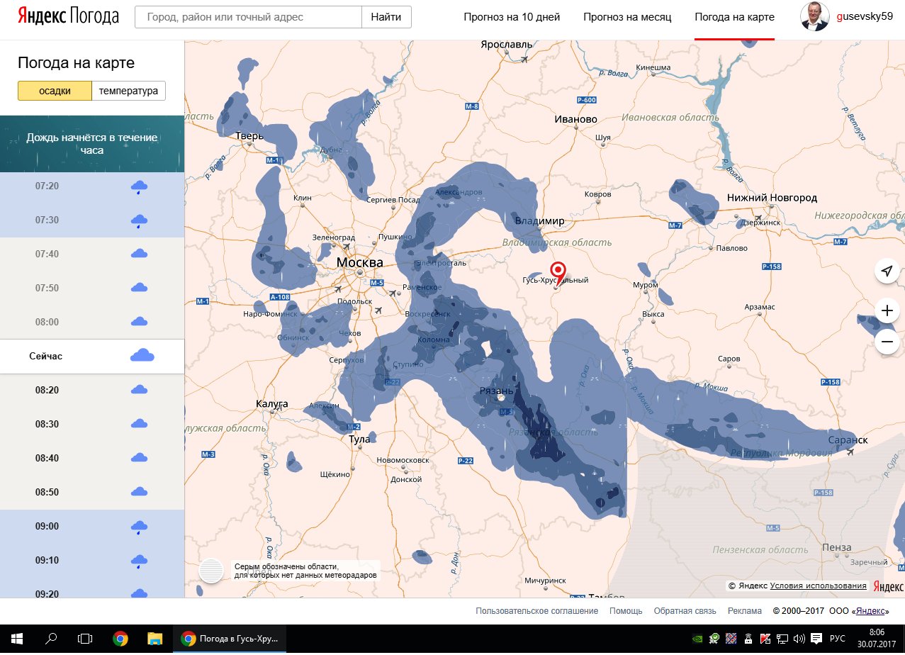Click the cloud icon next to Сейчас
Screen dimensions: 905x655
click(x=142, y=356)
